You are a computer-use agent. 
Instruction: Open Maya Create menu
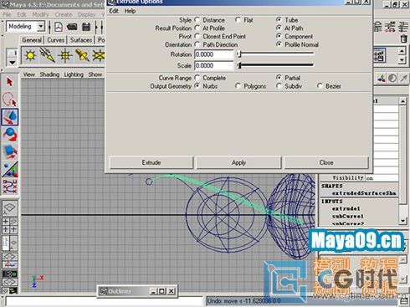tap(64, 14)
